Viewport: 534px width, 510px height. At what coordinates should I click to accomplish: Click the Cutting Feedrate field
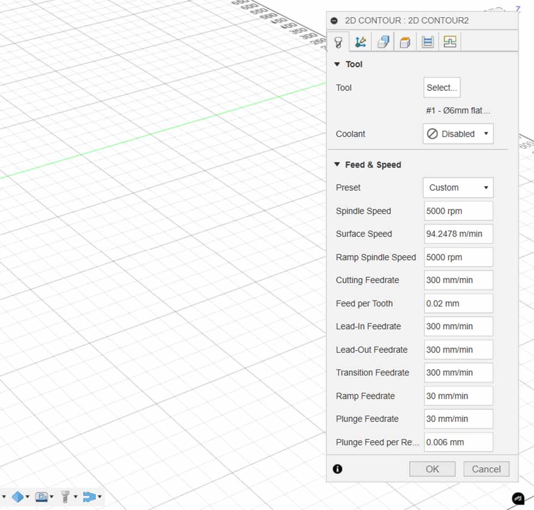coord(458,280)
